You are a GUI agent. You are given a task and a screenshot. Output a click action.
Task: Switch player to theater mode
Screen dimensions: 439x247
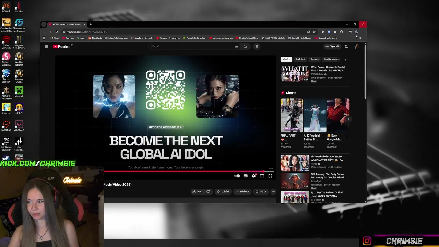click(x=262, y=176)
